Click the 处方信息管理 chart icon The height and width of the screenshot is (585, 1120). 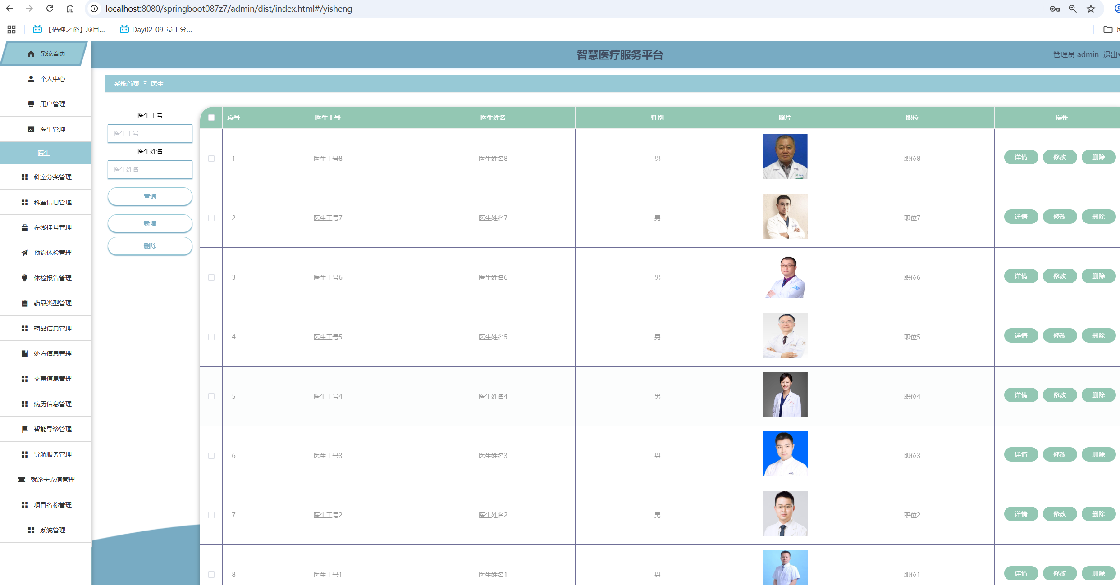pos(25,354)
